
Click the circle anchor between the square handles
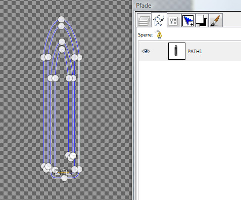pos(63,172)
